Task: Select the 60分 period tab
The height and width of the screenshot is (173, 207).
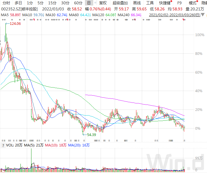Action: [78, 3]
